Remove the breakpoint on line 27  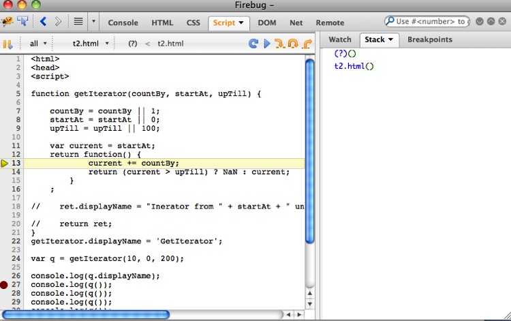pyautogui.click(x=4, y=285)
